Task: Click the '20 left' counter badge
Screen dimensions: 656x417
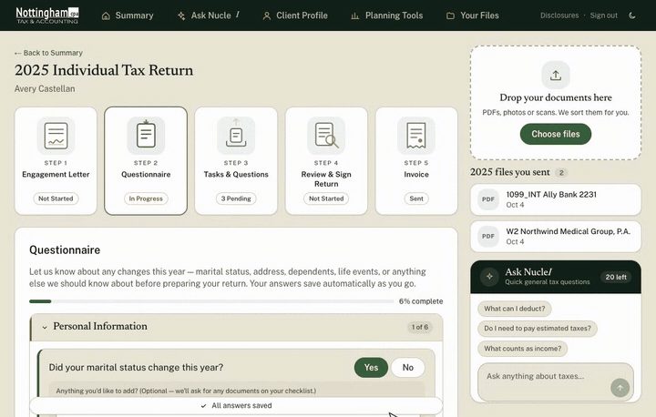Action: pos(616,277)
